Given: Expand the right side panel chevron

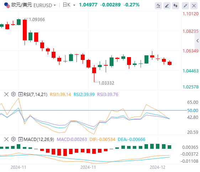Looking at the screenshot, I should (198, 41).
